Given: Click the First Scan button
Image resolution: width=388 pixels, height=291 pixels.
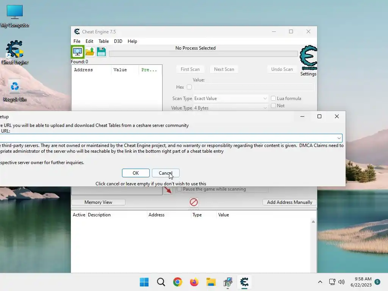Looking at the screenshot, I should 190,69.
